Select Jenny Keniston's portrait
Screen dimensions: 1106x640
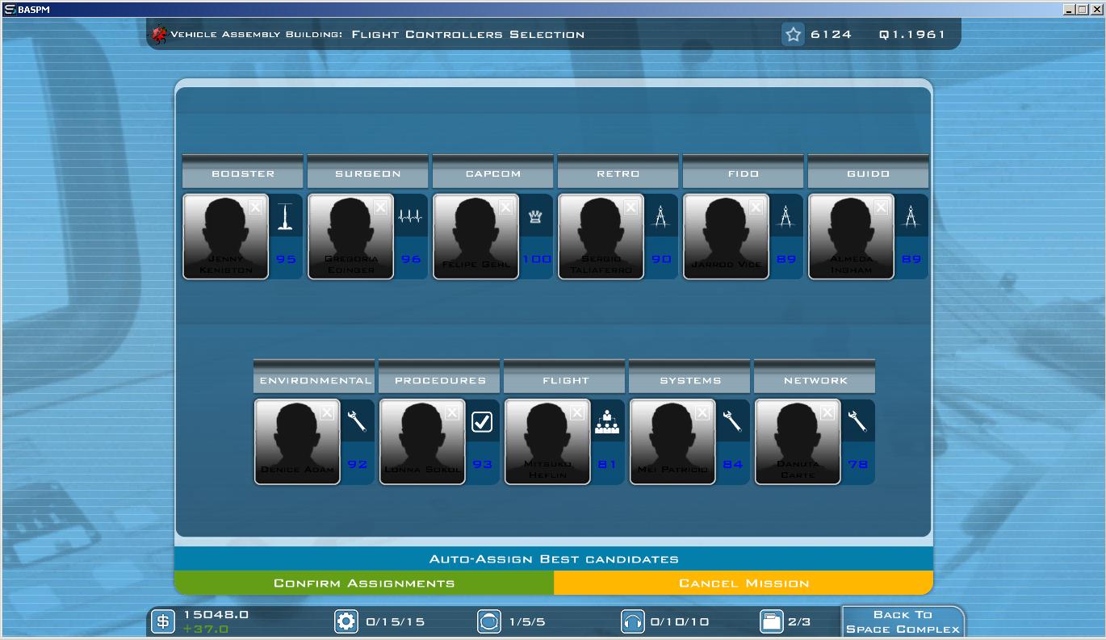point(225,236)
